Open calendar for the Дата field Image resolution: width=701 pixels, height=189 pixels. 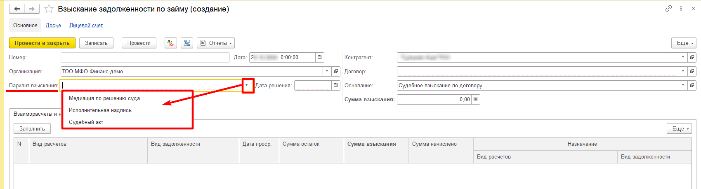(x=319, y=57)
